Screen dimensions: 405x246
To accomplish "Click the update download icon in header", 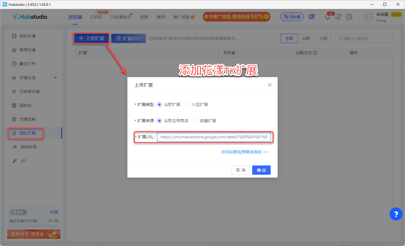I will 339,17.
